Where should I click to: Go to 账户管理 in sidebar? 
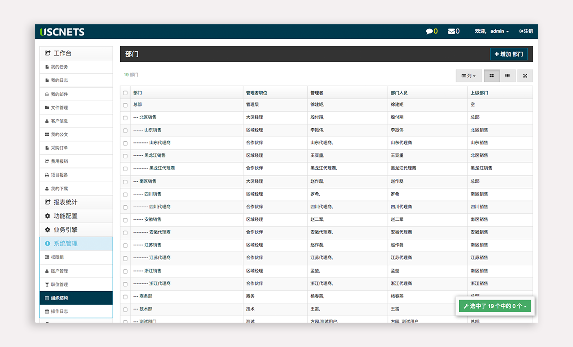(x=59, y=271)
